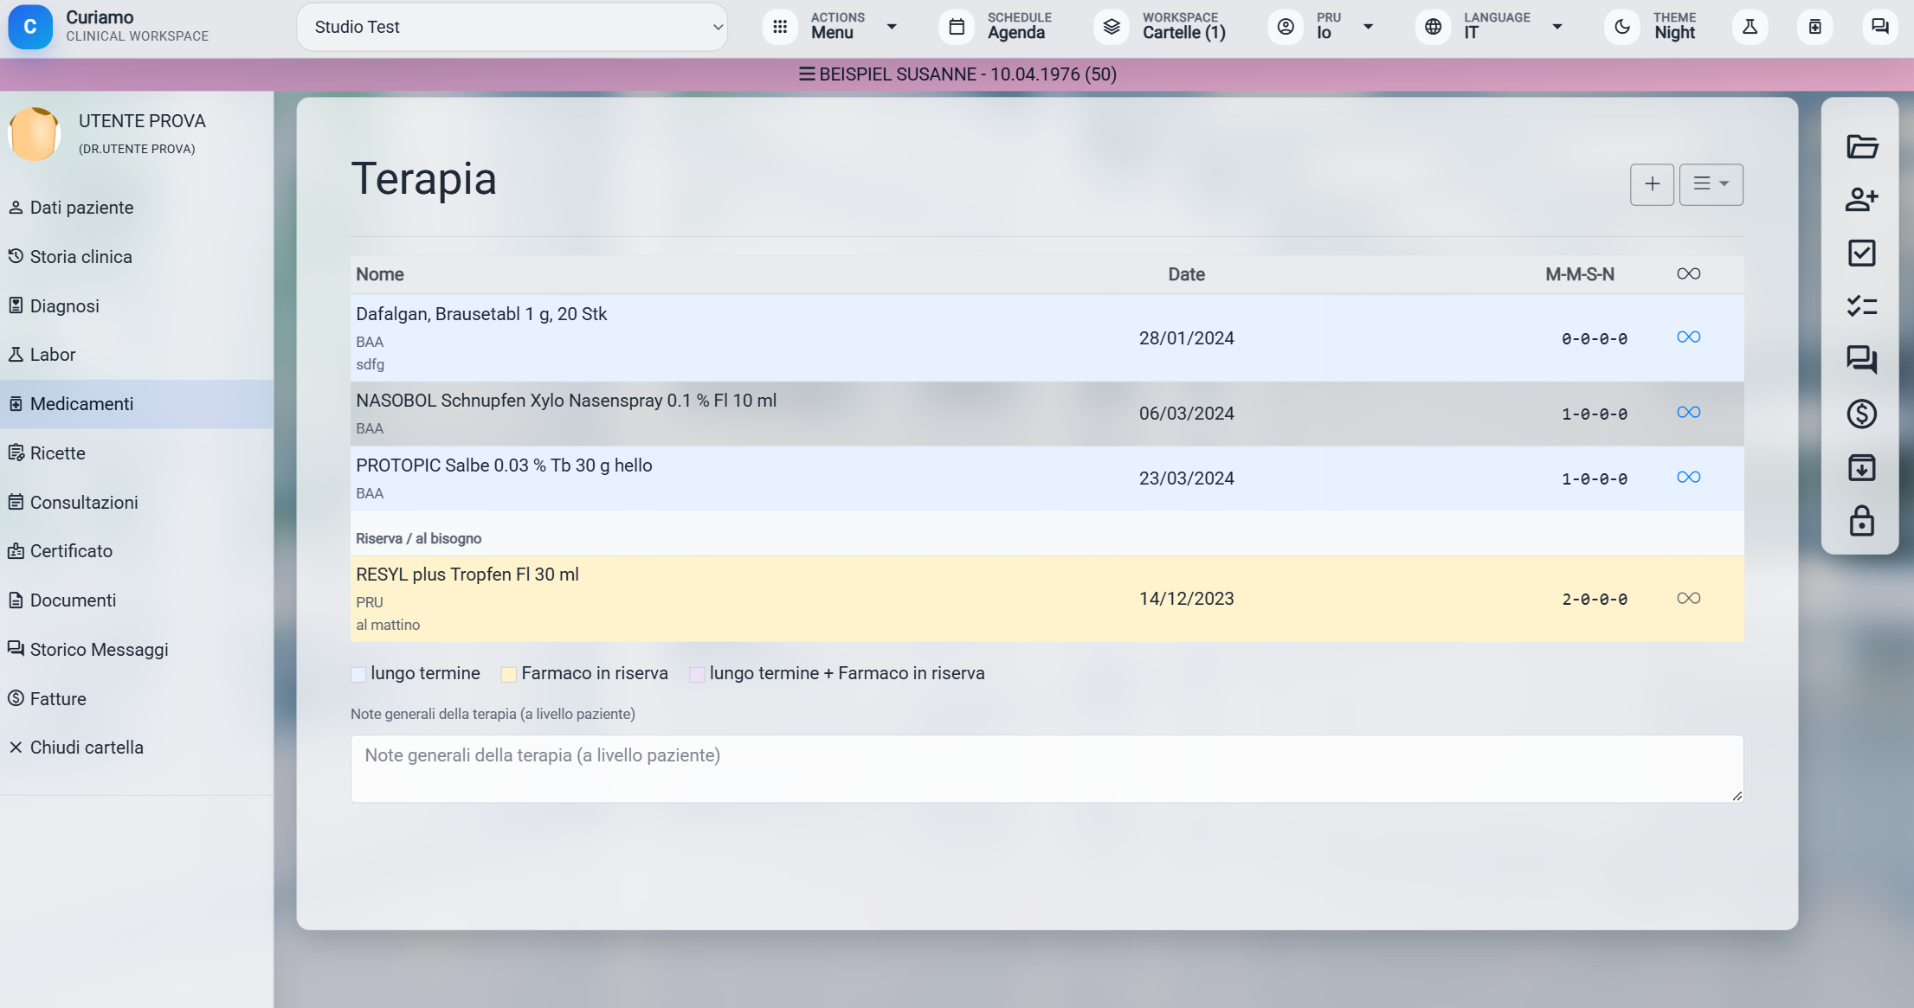The image size is (1914, 1008).
Task: Open Certificato in sidebar
Action: [x=137, y=551]
